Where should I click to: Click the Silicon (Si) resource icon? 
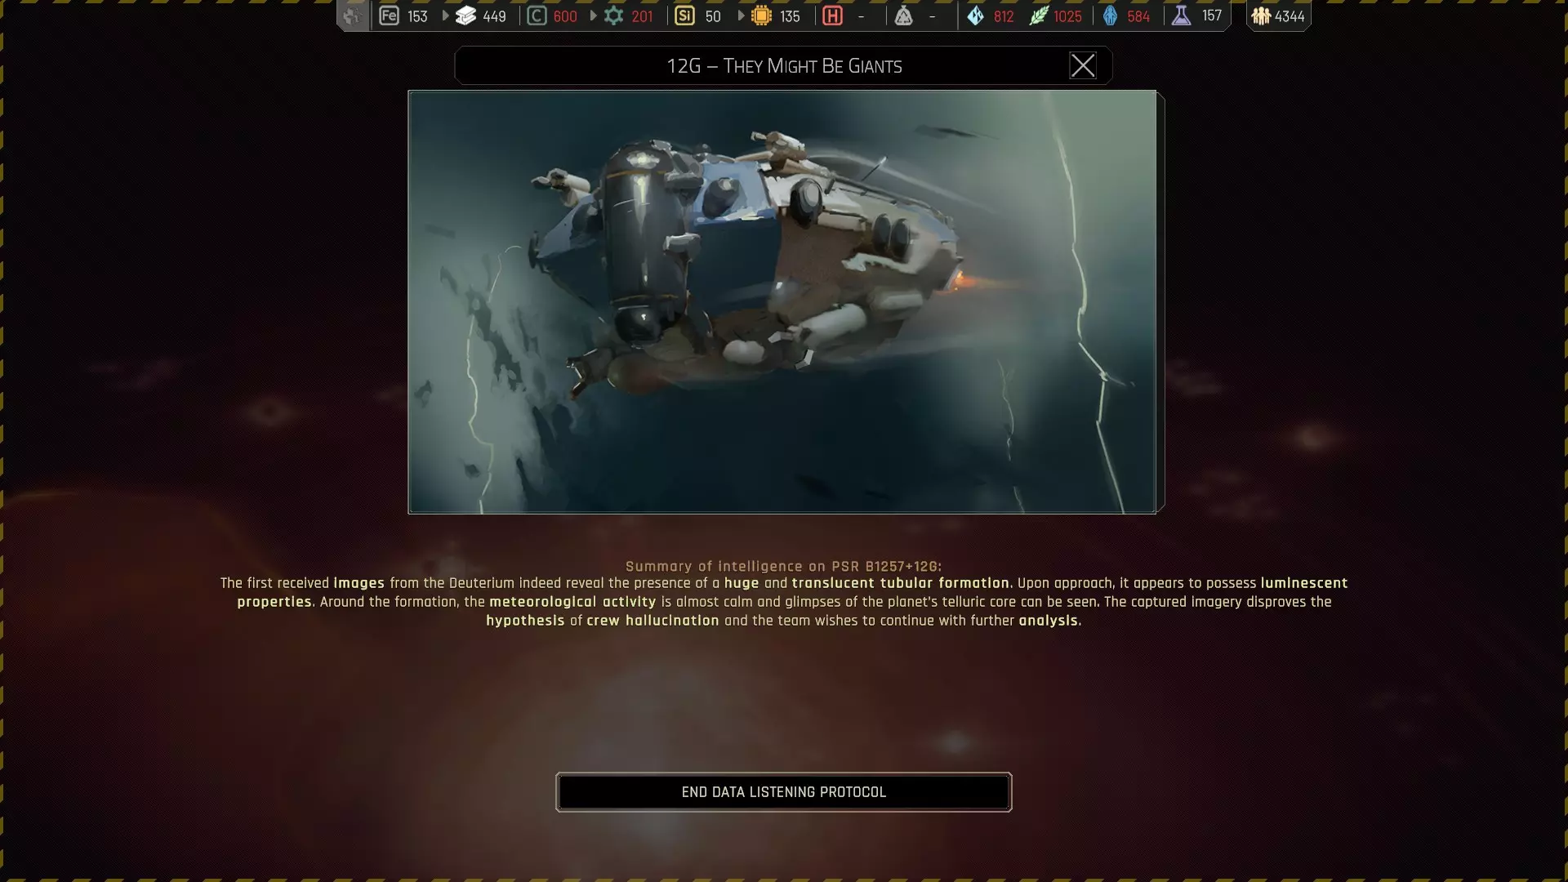click(684, 16)
